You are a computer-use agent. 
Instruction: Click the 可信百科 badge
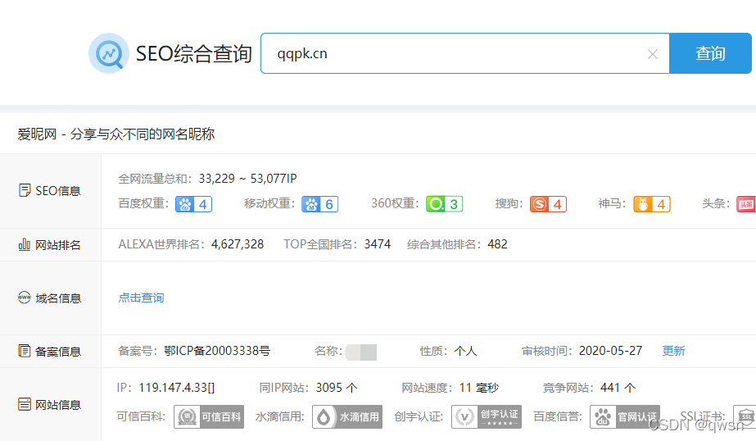pyautogui.click(x=209, y=417)
